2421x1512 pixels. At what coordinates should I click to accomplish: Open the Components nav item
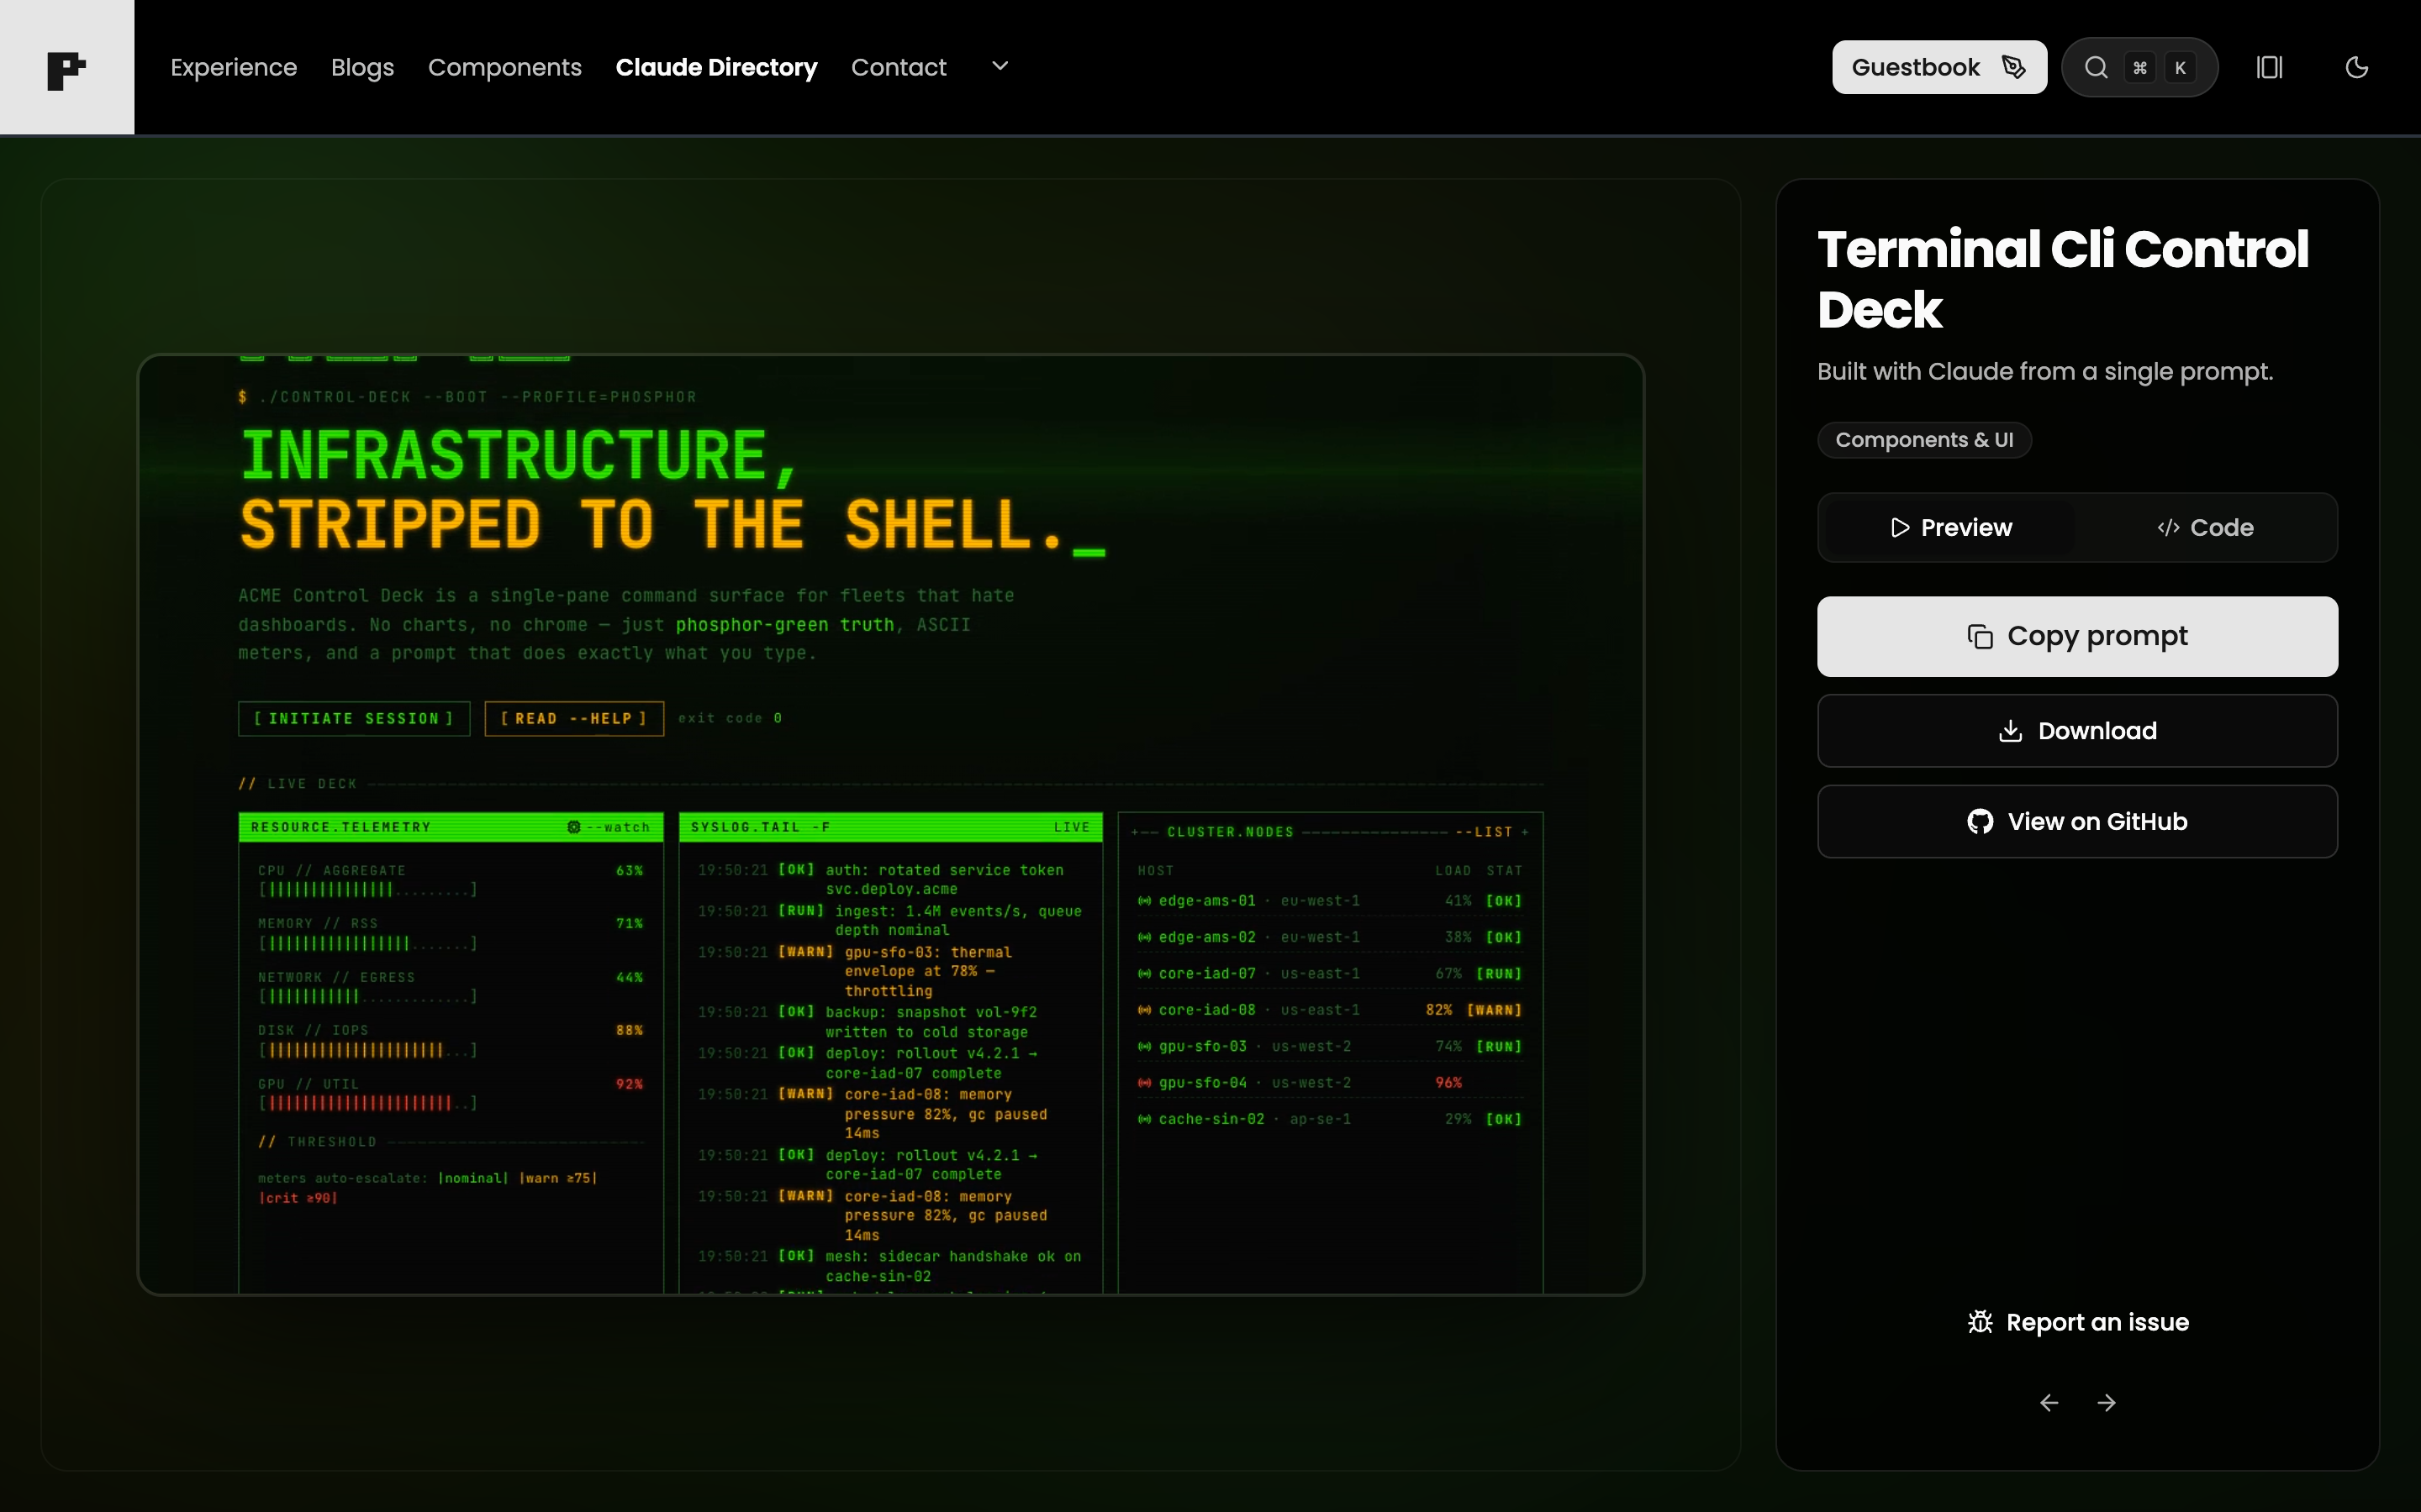pos(504,67)
